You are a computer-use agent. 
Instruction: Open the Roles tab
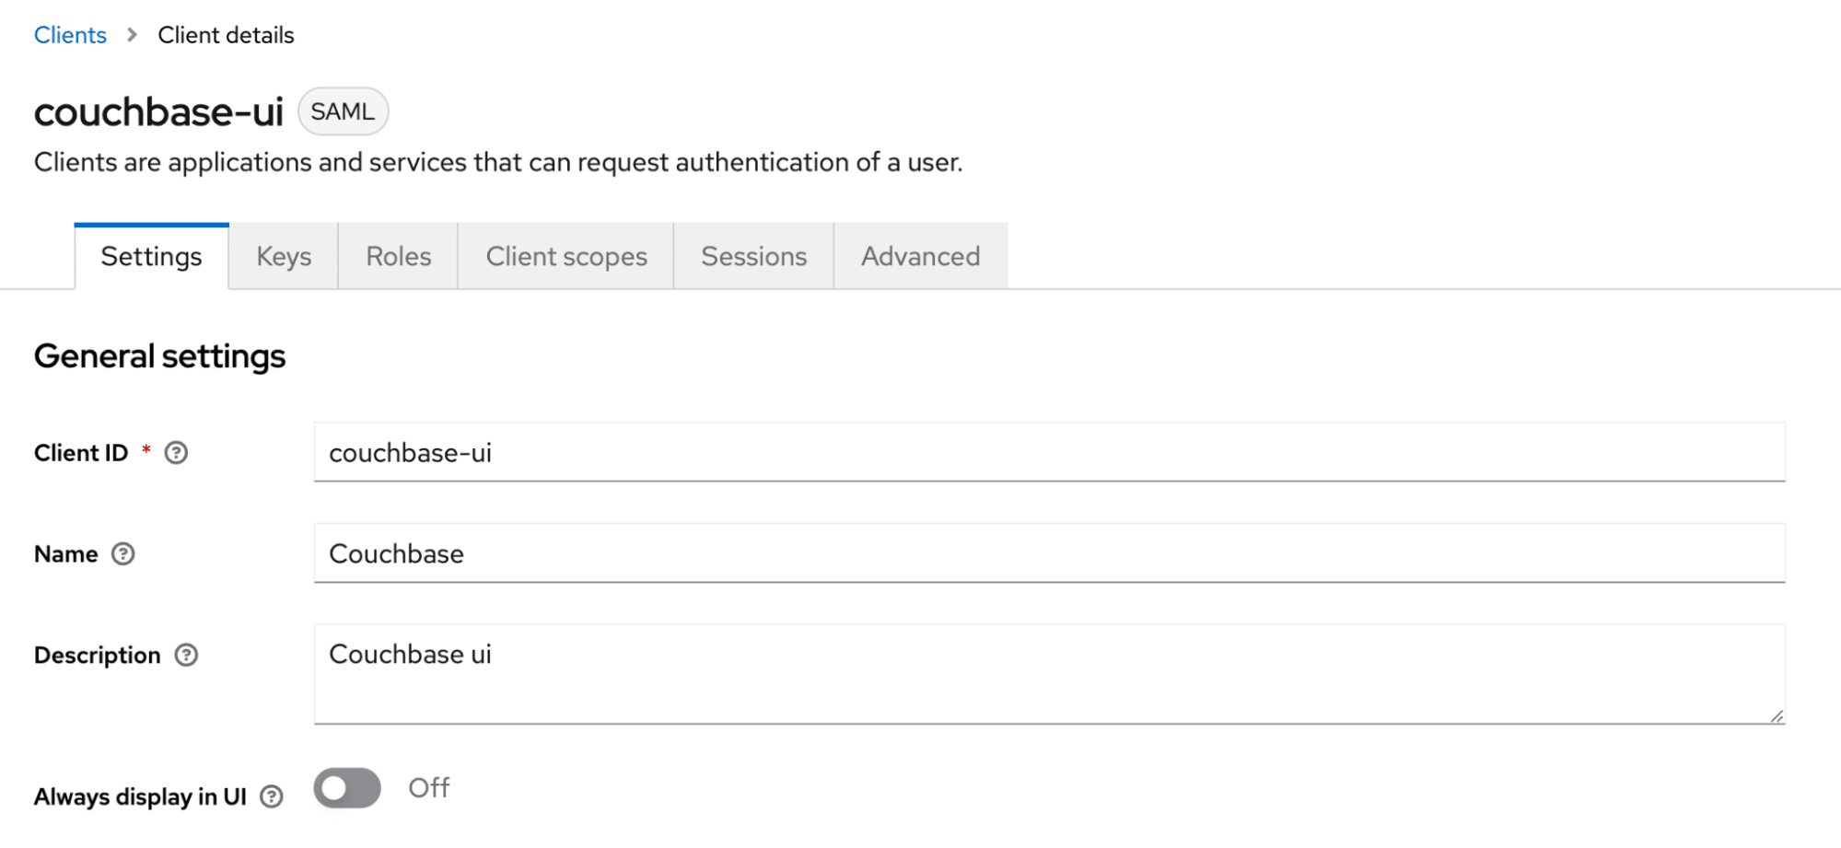click(397, 256)
